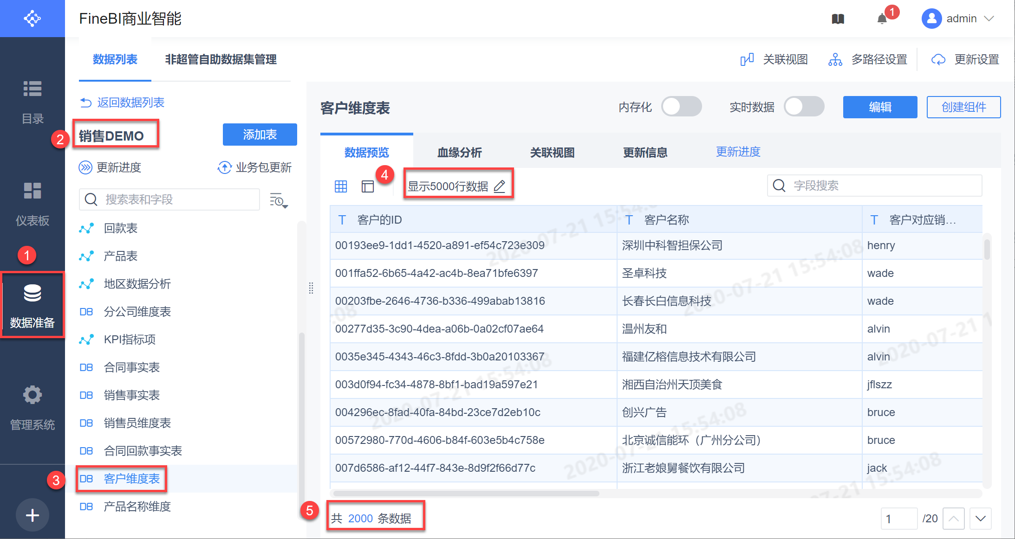Open the table filter dropdown beside search

[279, 200]
